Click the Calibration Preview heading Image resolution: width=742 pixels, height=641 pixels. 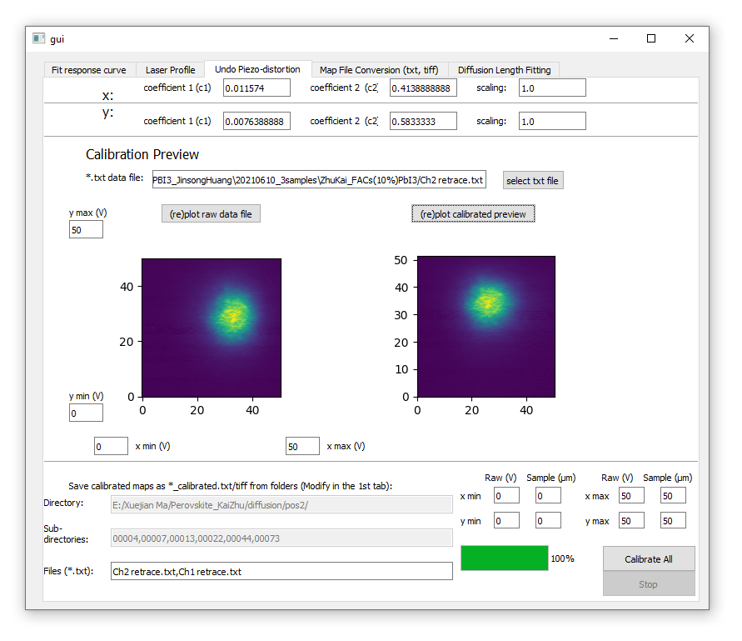[142, 154]
